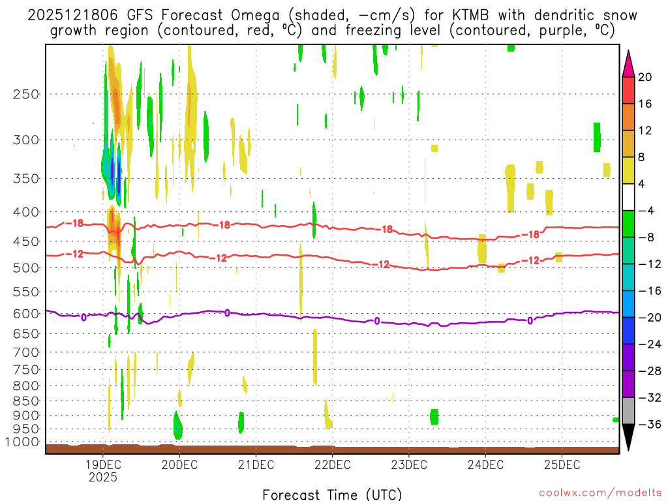The height and width of the screenshot is (501, 668).
Task: Click the 650 pressure level label
Action: pyautogui.click(x=26, y=334)
